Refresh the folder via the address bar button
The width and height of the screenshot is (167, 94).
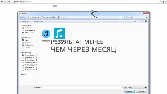pos(122,17)
